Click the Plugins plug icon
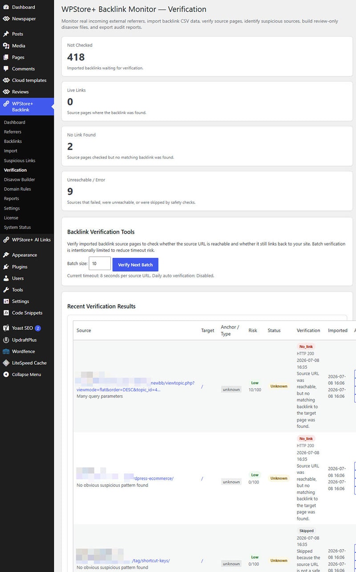The image size is (356, 572). [x=6, y=267]
